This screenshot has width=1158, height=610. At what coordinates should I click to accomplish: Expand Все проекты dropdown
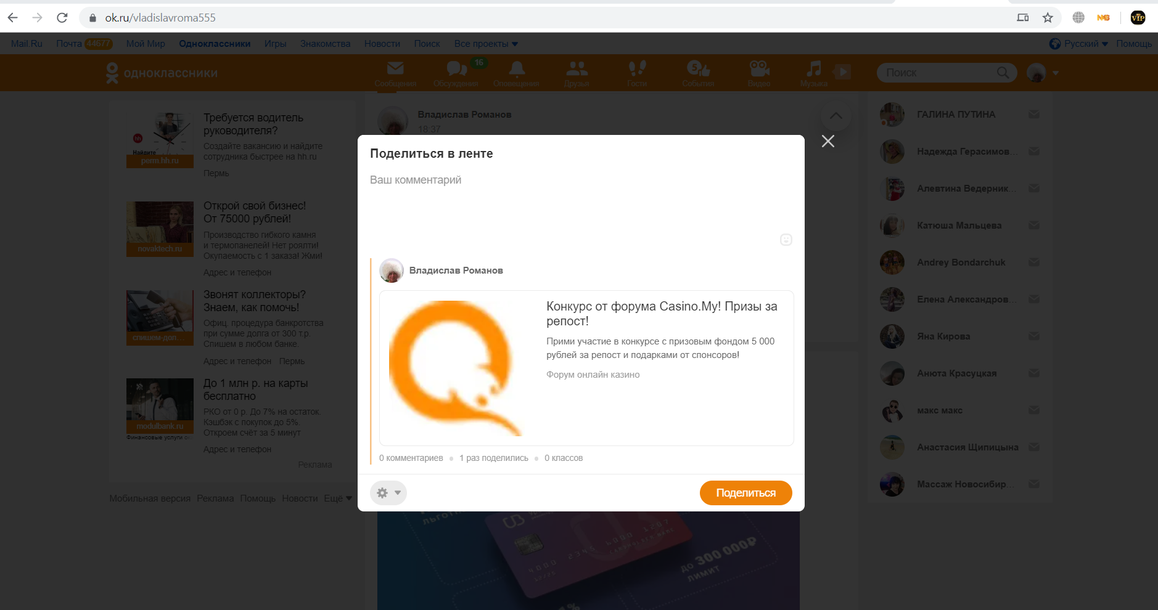[x=486, y=44]
